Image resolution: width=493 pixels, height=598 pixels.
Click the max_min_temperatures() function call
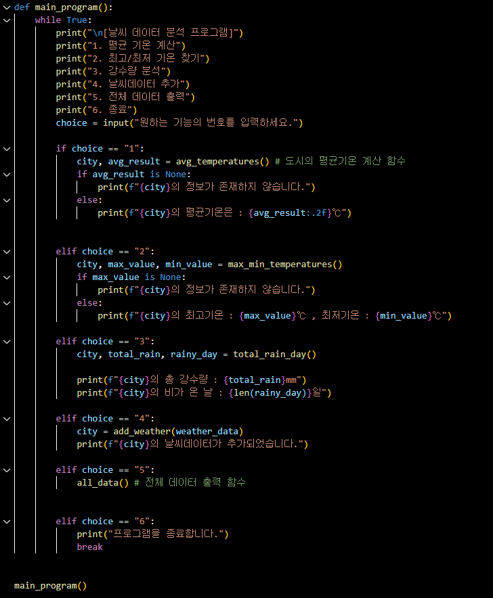[x=285, y=264]
